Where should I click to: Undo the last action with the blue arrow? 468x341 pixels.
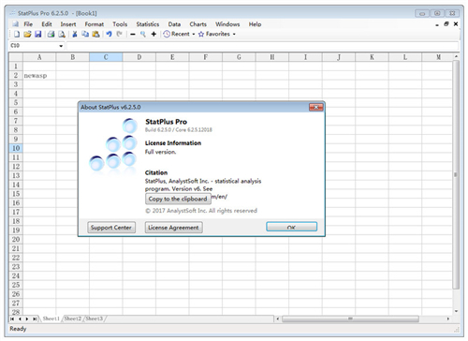point(109,34)
